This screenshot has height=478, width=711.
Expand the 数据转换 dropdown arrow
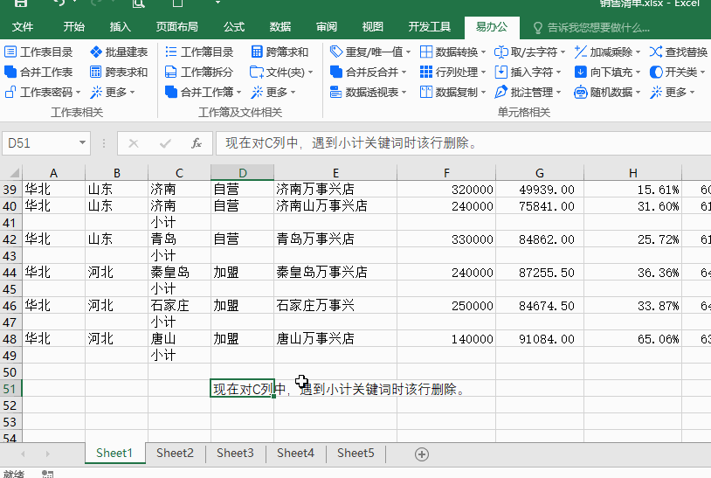click(483, 52)
